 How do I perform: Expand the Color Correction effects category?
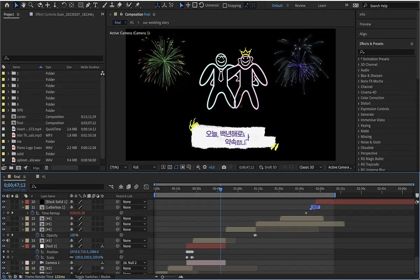coord(372,98)
